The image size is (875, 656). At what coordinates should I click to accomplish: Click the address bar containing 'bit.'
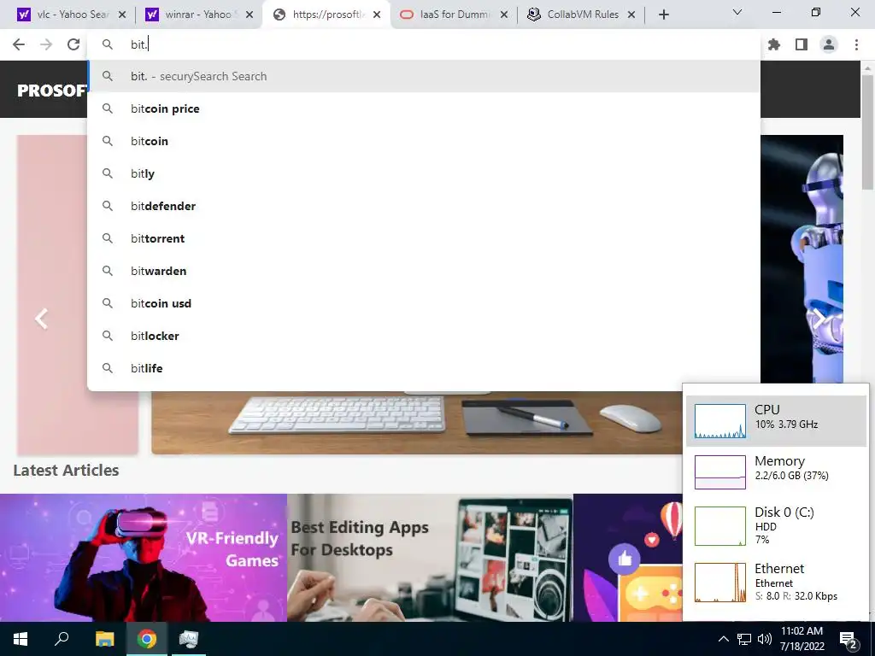[x=424, y=44]
